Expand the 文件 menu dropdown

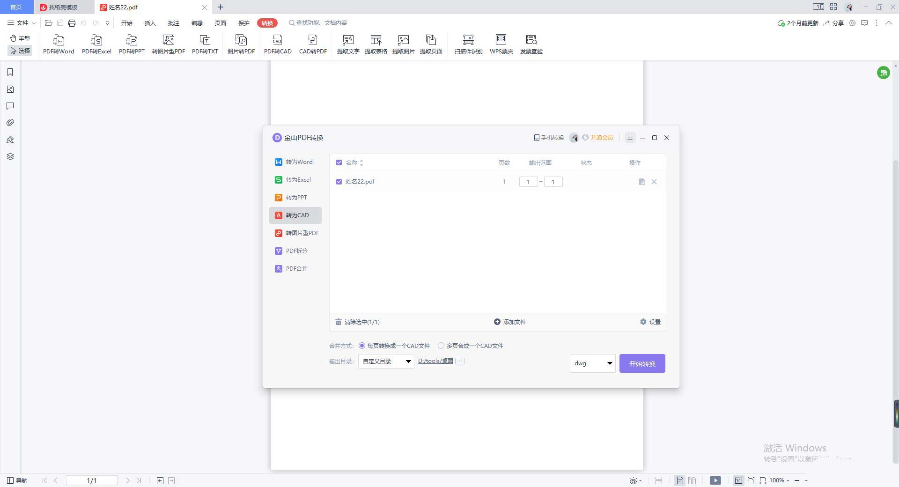point(22,23)
